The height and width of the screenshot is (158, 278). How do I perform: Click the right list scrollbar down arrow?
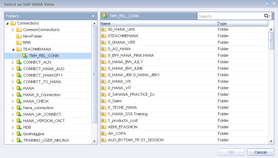point(271,141)
